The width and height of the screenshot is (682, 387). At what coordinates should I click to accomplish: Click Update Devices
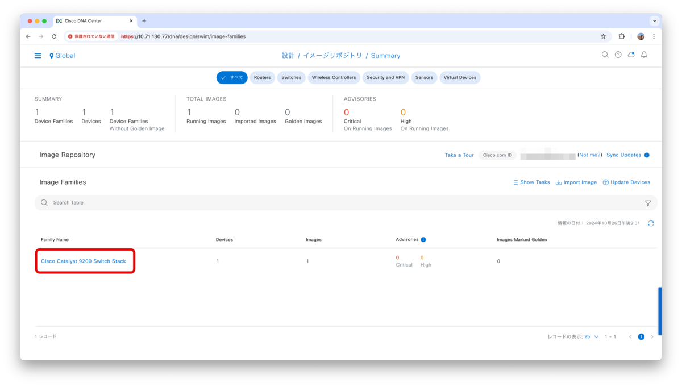(x=626, y=182)
